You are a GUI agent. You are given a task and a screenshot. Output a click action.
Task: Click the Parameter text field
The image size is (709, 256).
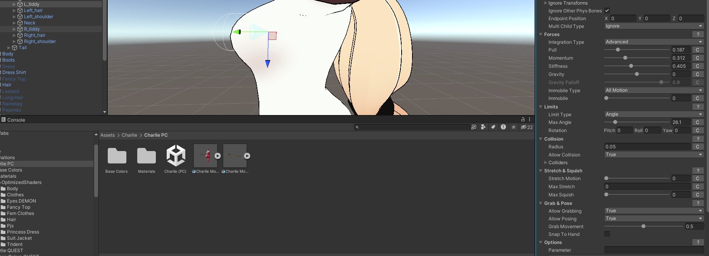654,250
